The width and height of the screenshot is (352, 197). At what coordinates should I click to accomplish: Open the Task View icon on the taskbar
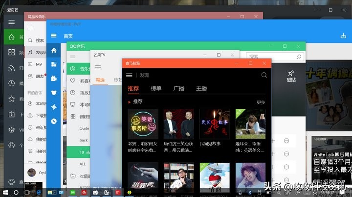[x=27, y=192]
